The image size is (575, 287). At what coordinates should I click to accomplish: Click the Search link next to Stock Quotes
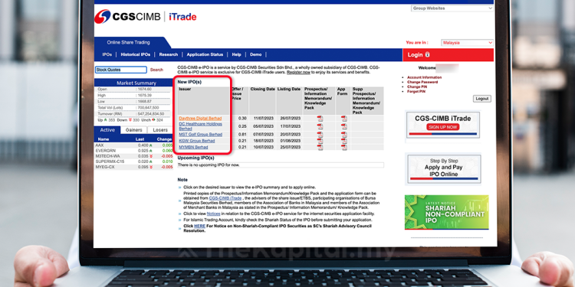(x=156, y=70)
